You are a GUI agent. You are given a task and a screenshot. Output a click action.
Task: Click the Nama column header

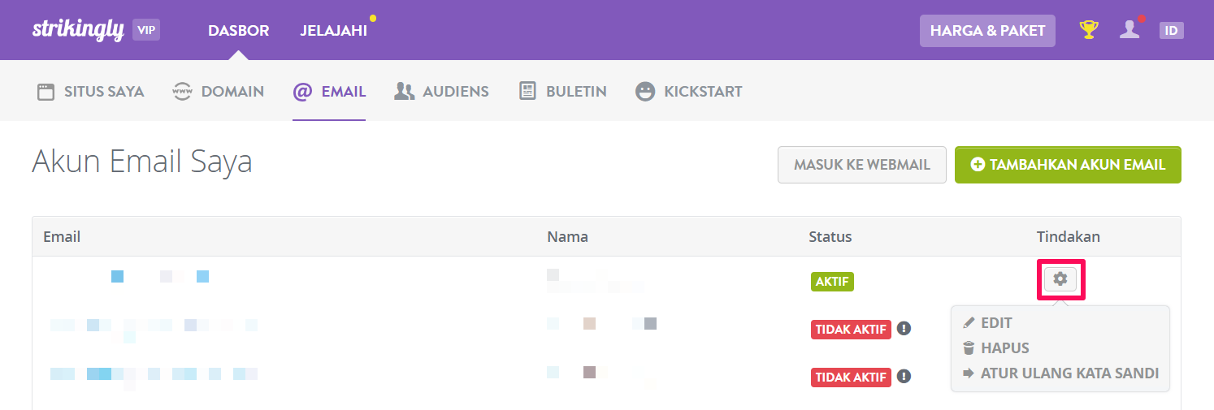[x=567, y=236]
